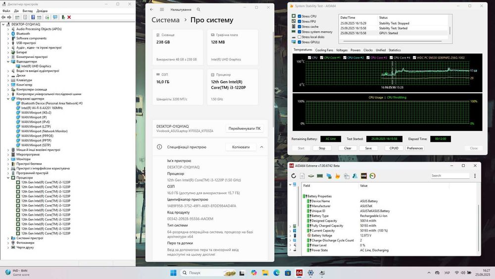The height and width of the screenshot is (279, 495).
Task: Click the AIDA64 memory module icon
Action: coord(320,176)
